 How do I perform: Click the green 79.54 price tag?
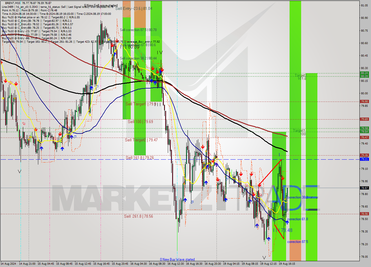click(x=364, y=131)
